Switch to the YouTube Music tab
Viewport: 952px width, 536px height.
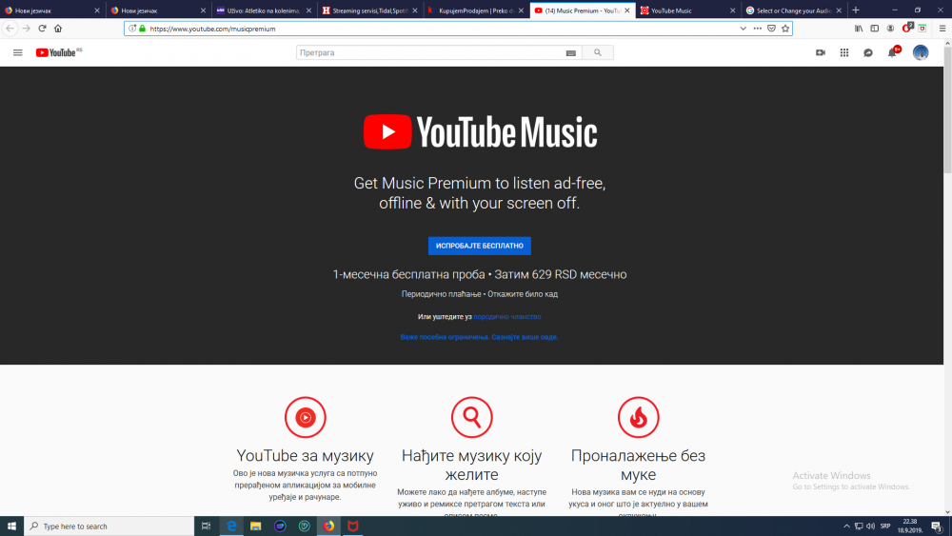coord(687,10)
